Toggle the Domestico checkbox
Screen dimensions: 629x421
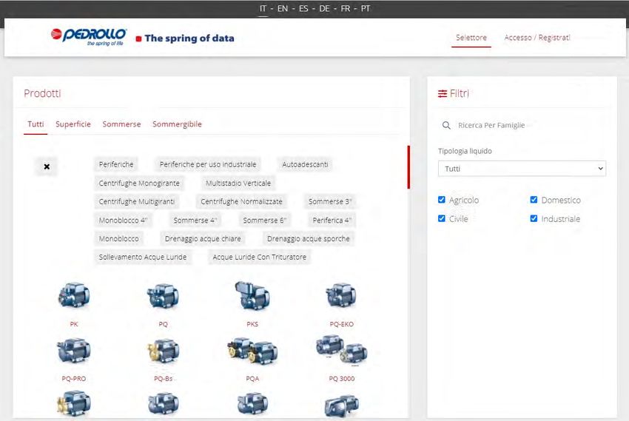534,200
